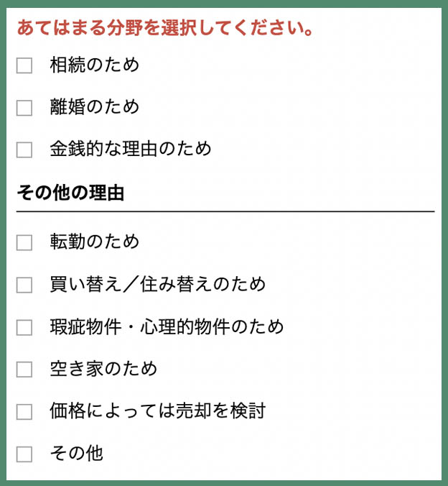Click the 価格によっては売却を検討 label text
Screen dimensions: 448x486
(157, 411)
